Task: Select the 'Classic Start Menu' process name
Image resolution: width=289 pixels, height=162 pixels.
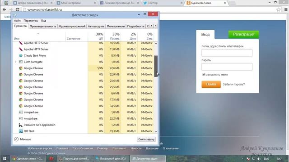Action: click(x=35, y=55)
